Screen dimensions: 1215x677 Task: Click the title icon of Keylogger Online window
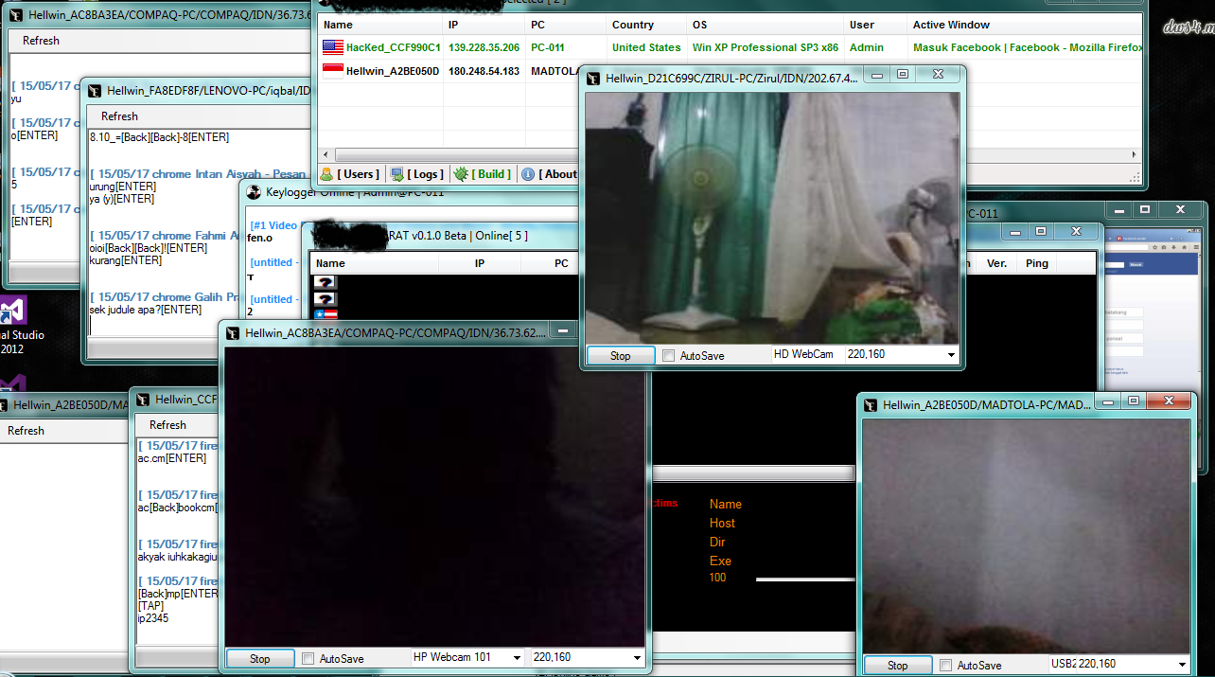[x=254, y=192]
